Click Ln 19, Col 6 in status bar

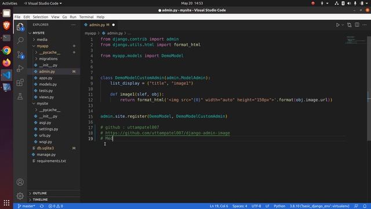[219, 206]
